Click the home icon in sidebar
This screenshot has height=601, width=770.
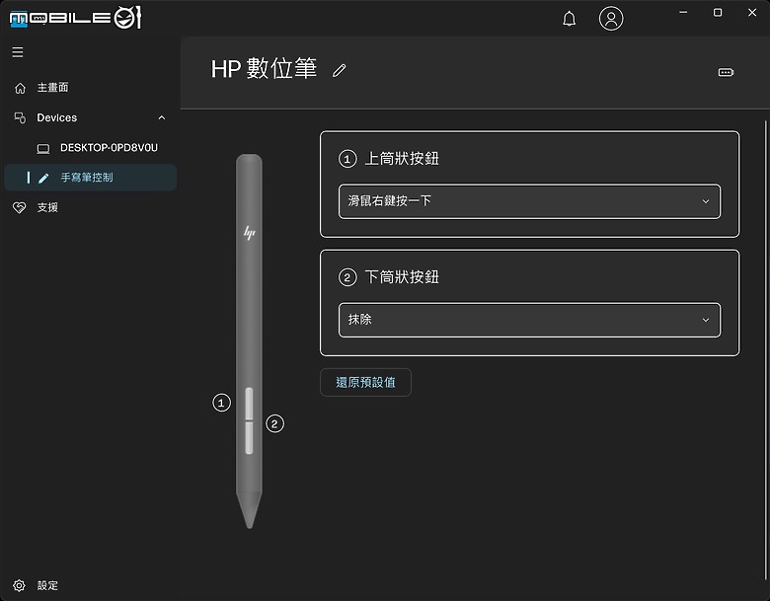20,88
